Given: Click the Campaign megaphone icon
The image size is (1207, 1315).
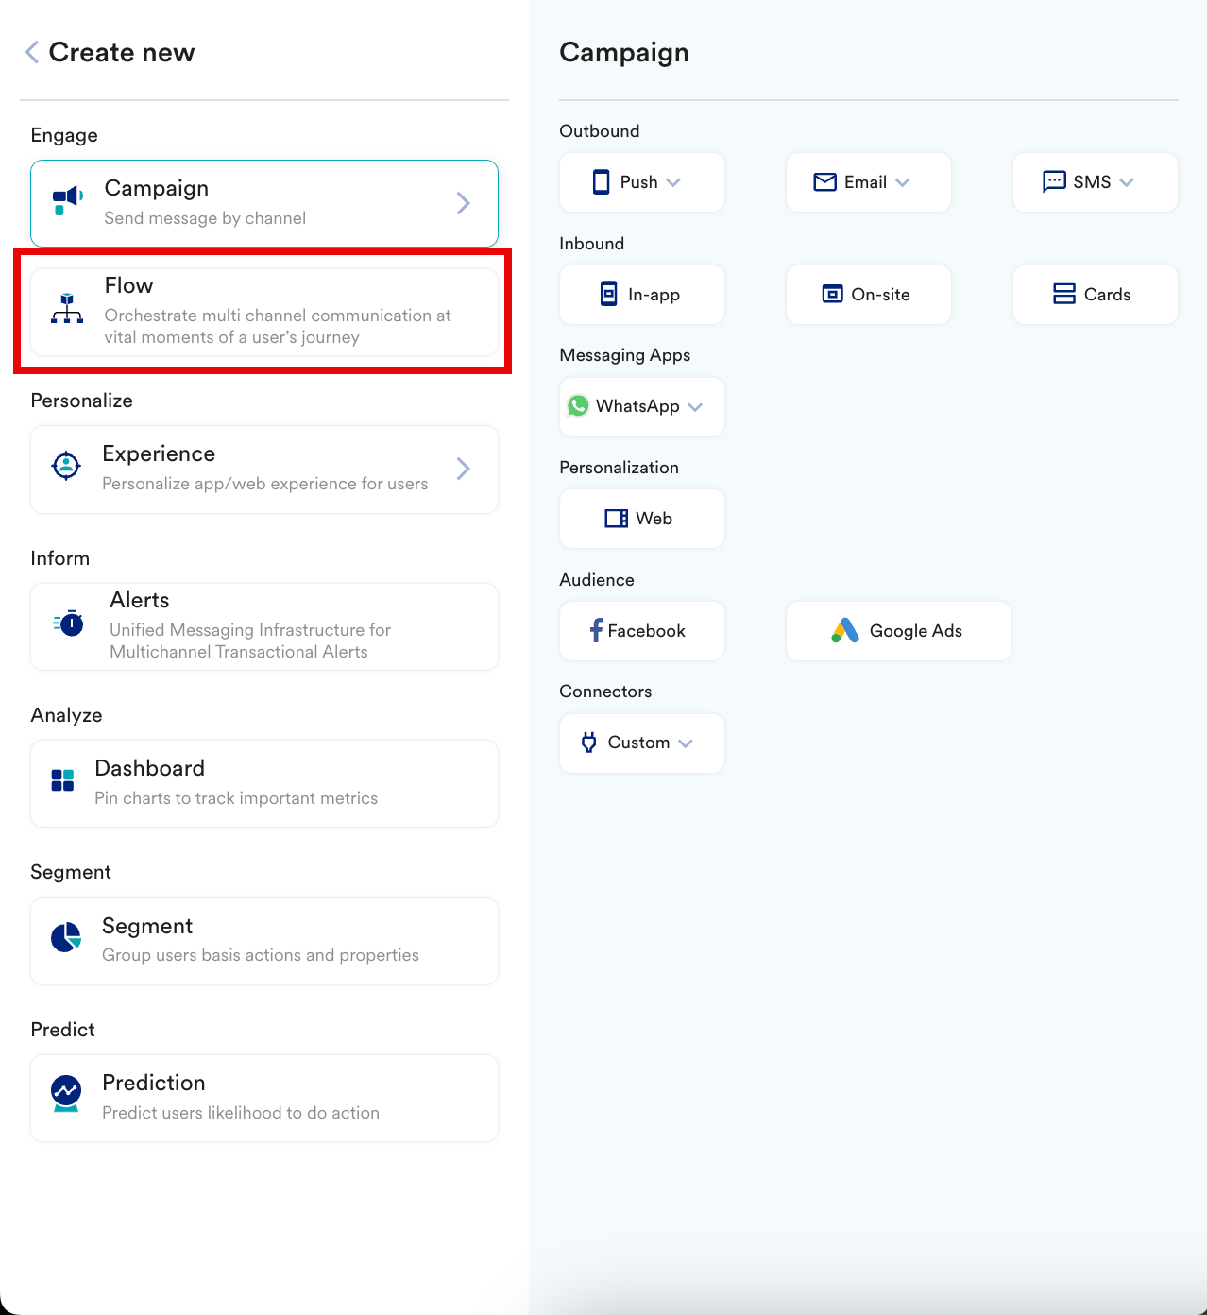Looking at the screenshot, I should point(67,200).
